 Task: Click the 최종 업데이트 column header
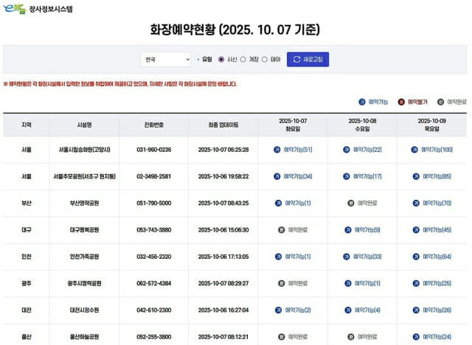click(223, 125)
